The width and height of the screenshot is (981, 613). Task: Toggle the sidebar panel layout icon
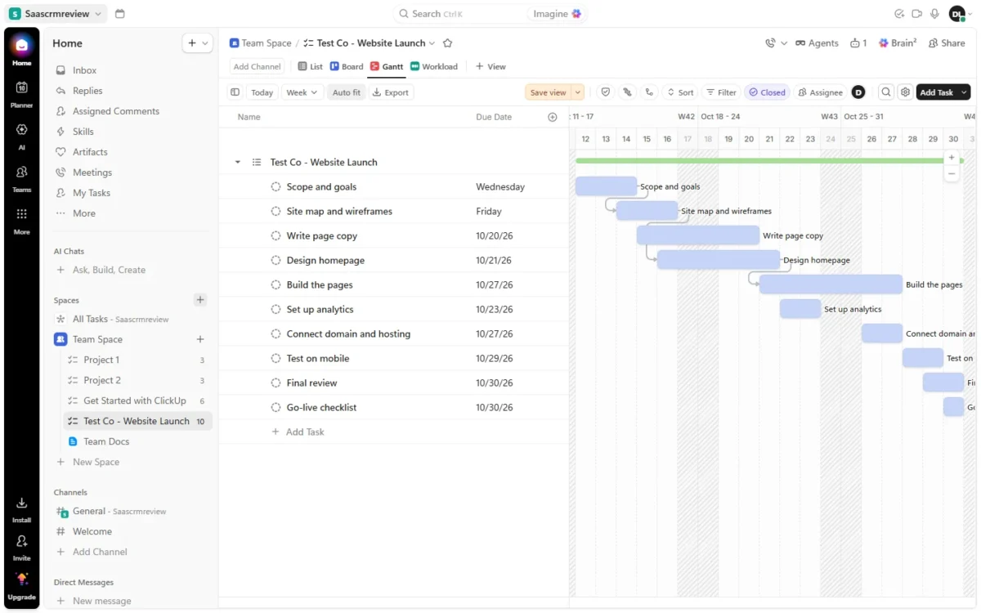235,92
